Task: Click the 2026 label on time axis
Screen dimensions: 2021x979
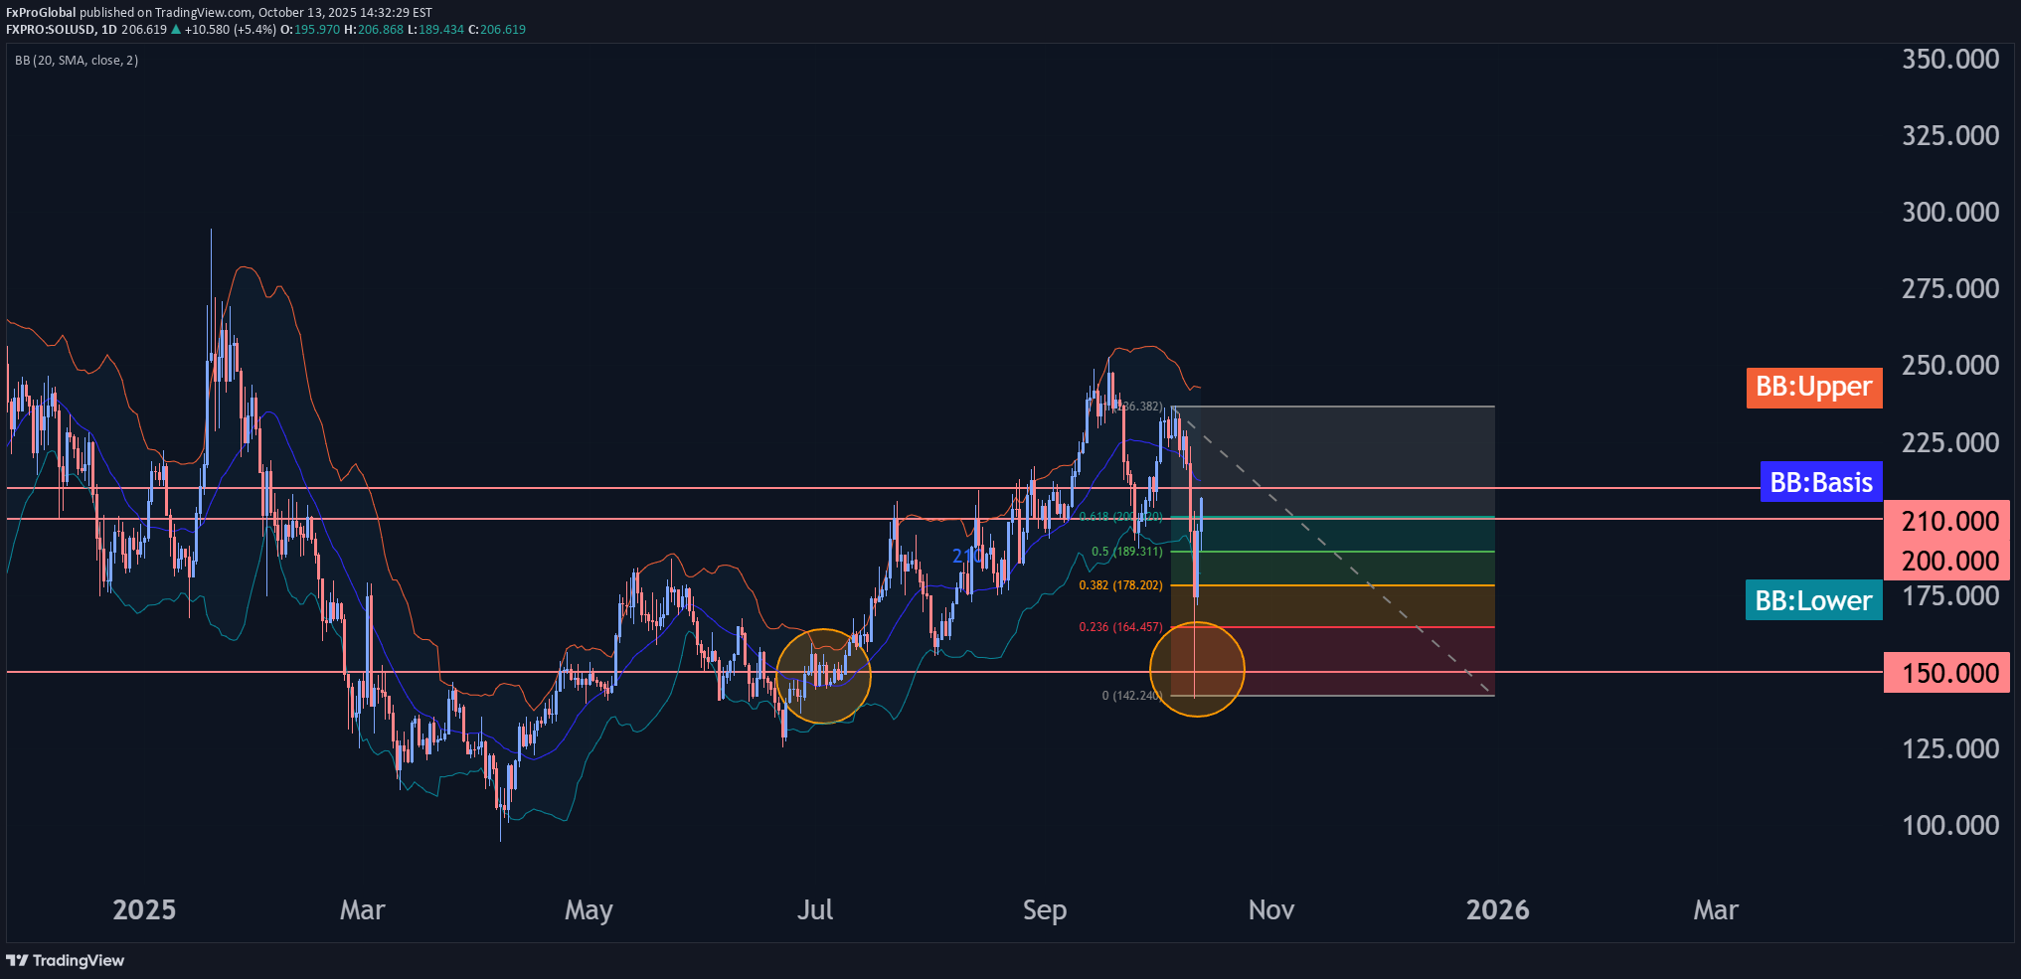Action: (1497, 909)
